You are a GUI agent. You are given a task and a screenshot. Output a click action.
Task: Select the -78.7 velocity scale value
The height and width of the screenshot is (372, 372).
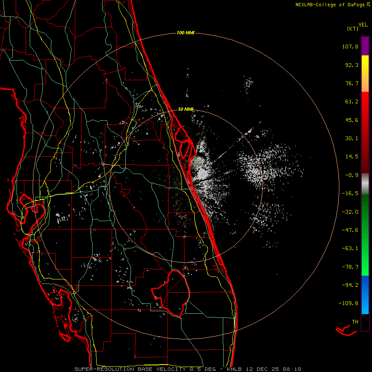click(x=350, y=267)
